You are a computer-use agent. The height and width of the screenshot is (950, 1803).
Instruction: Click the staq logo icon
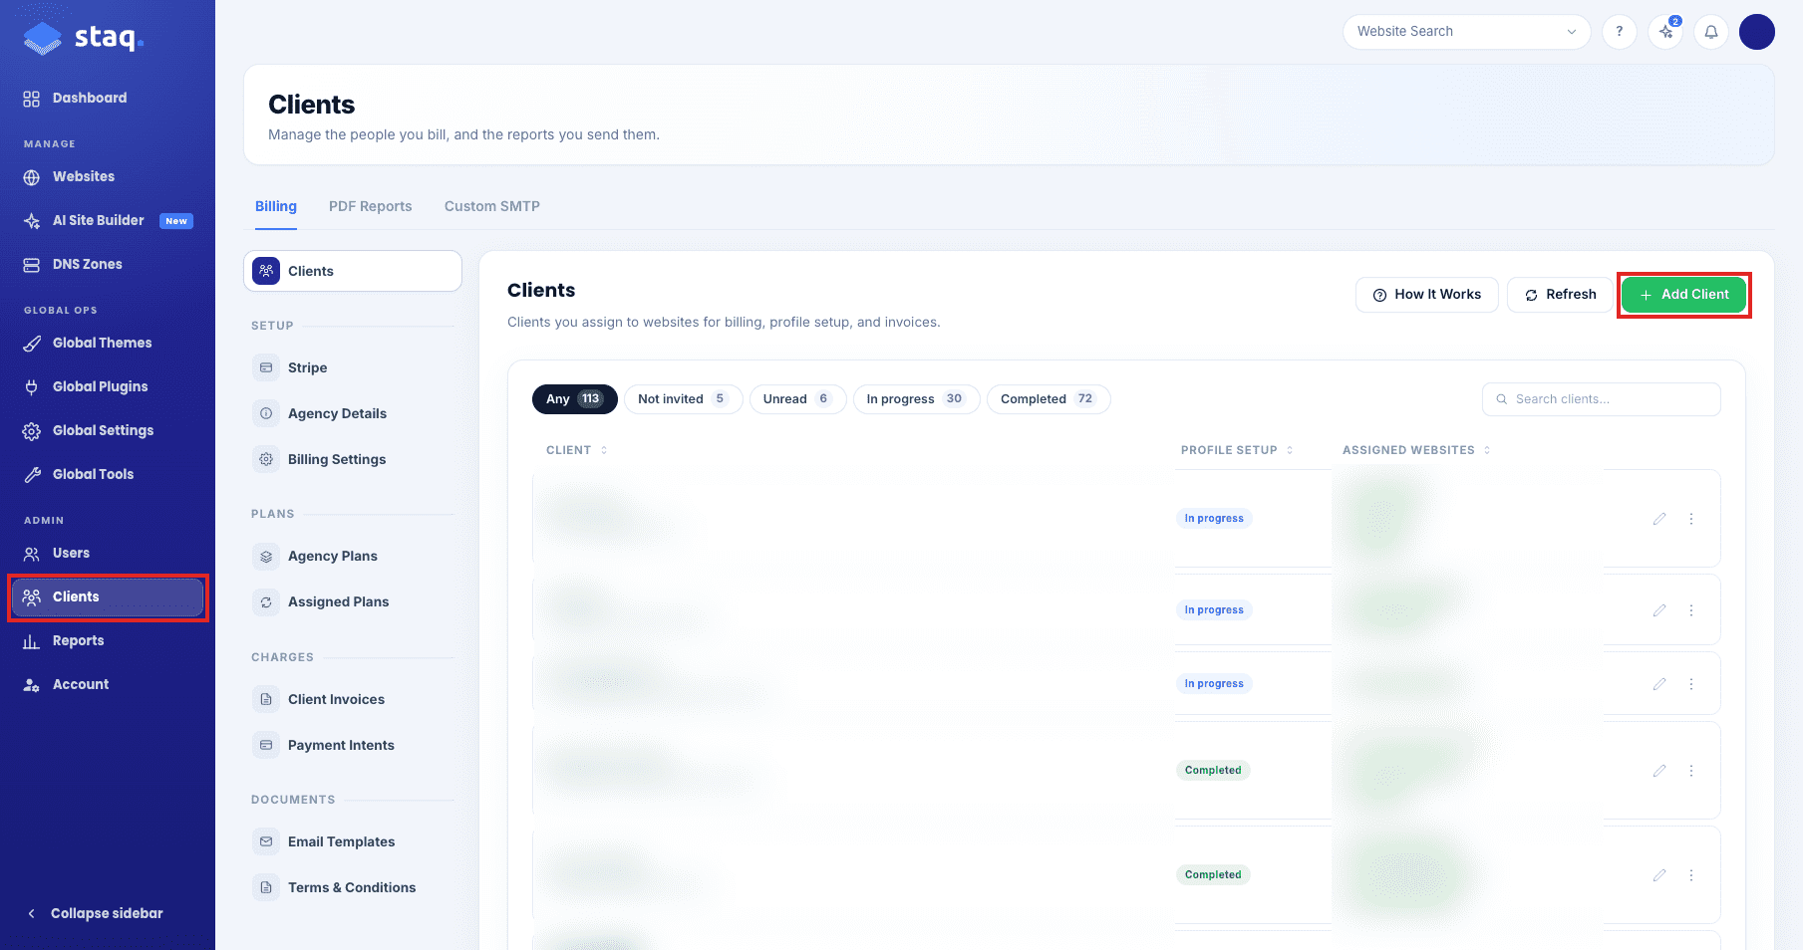click(43, 39)
